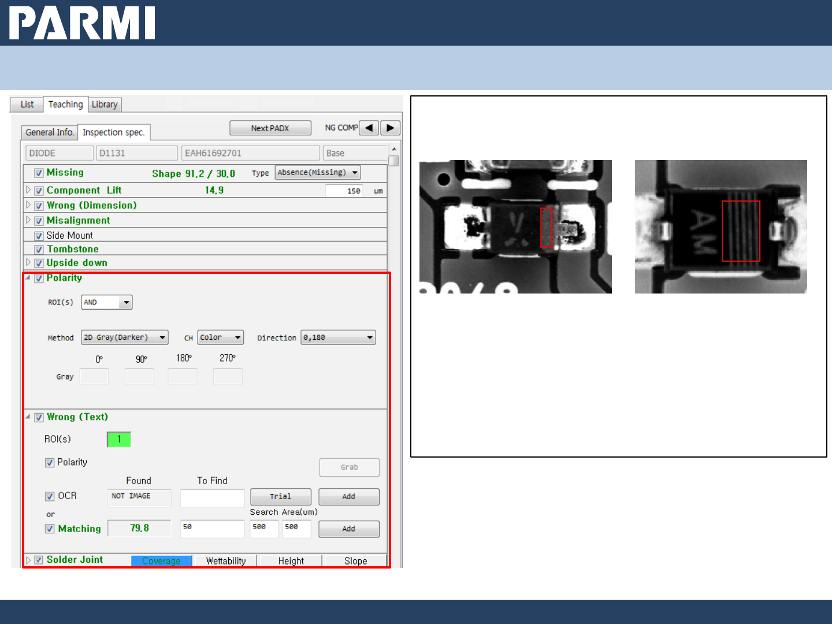Disable the Misalignment checkbox
Screen dimensions: 832x624
(39, 221)
